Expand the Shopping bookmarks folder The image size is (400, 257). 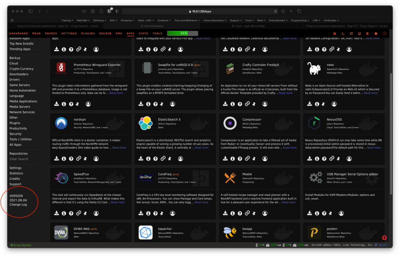coord(128,20)
